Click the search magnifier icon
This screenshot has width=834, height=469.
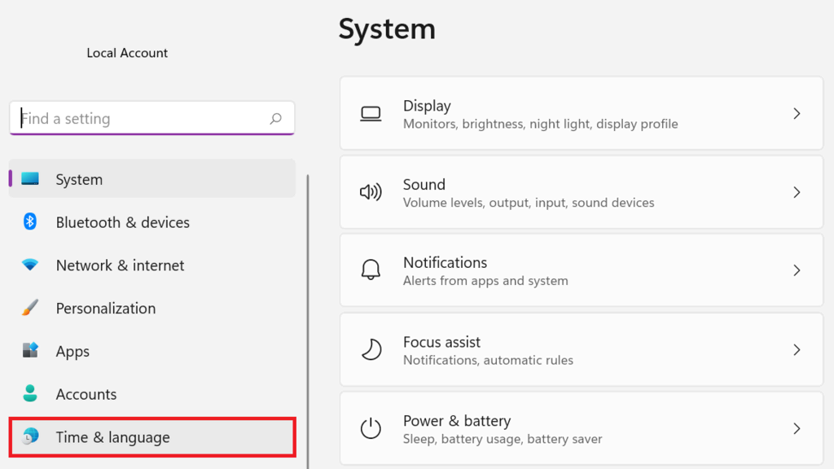pos(276,119)
